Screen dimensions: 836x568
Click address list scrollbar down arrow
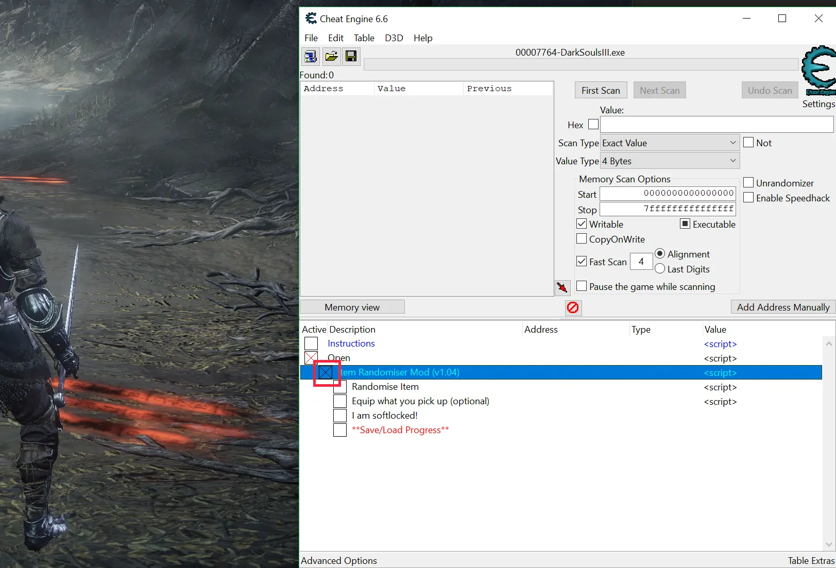pos(829,544)
